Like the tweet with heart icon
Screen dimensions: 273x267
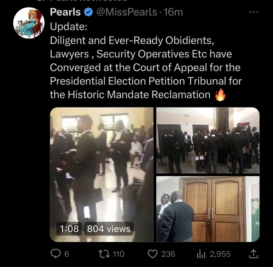coord(152,254)
